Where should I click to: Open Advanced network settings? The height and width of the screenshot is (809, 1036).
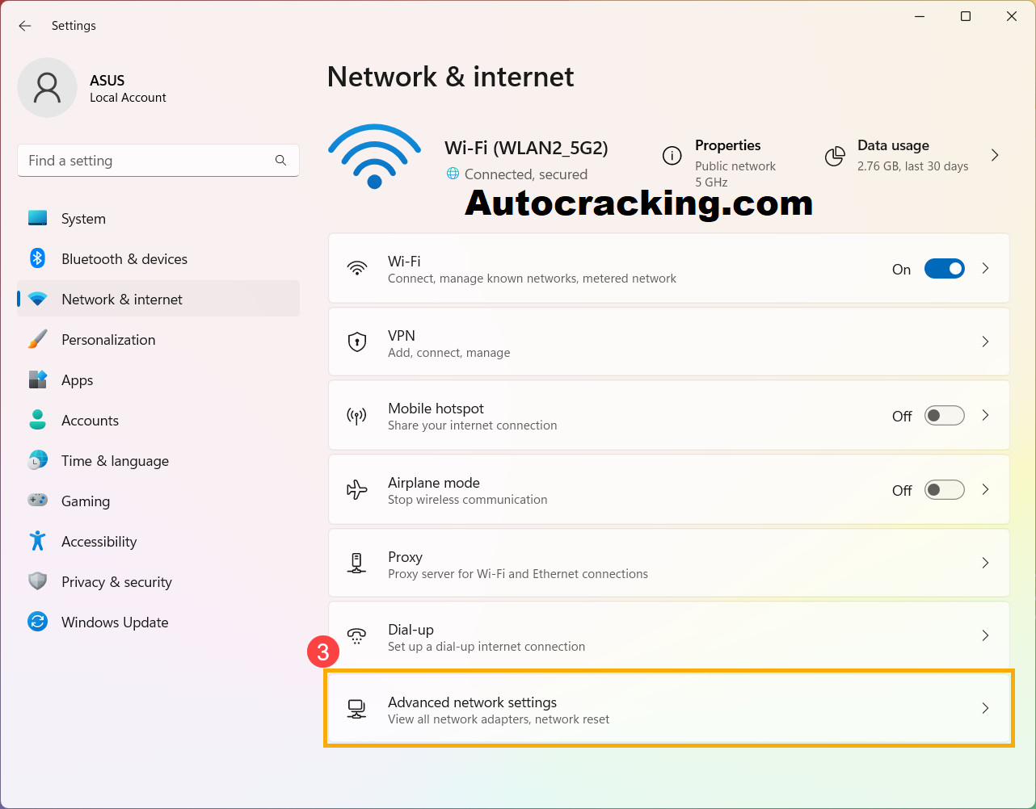point(669,709)
